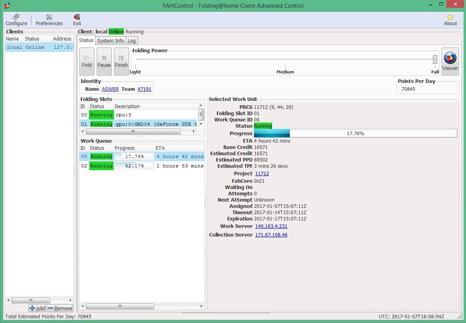Sort clients by Name column header
Viewport: 466px width, 323px height.
[x=14, y=39]
